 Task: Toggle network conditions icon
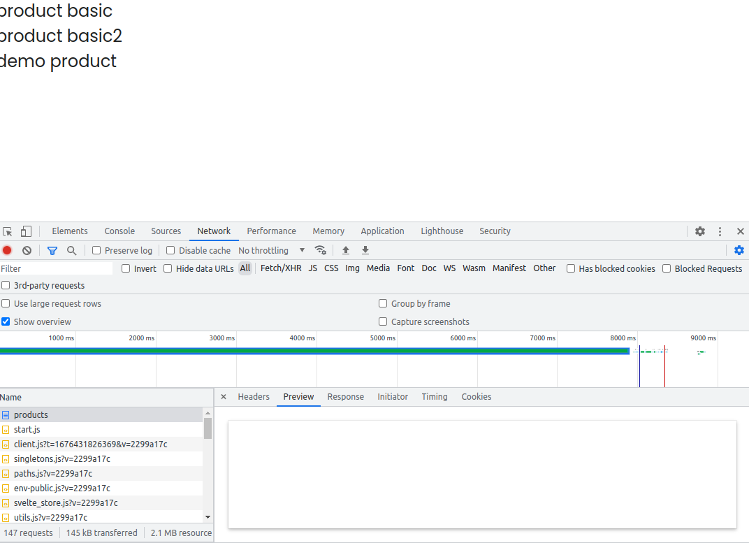321,250
